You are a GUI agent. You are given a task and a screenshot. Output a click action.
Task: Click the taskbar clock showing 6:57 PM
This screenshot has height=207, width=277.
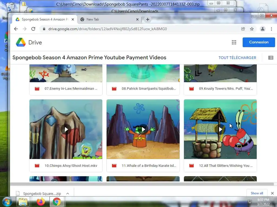click(x=263, y=202)
